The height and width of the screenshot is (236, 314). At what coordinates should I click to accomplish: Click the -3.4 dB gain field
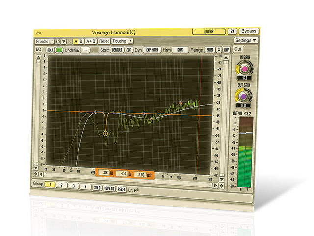[x=122, y=174]
